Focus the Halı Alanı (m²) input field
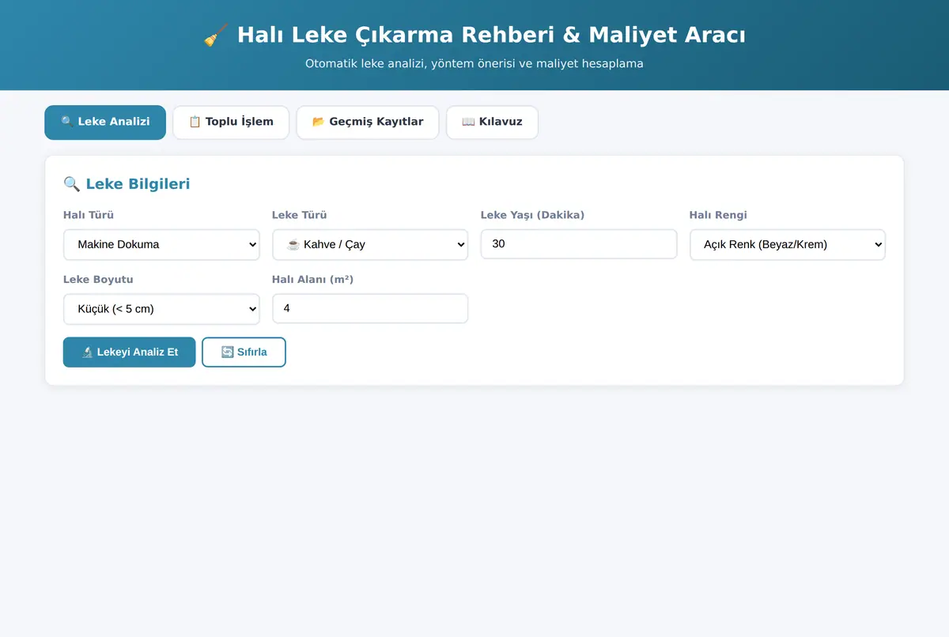The image size is (949, 637). pyautogui.click(x=370, y=309)
